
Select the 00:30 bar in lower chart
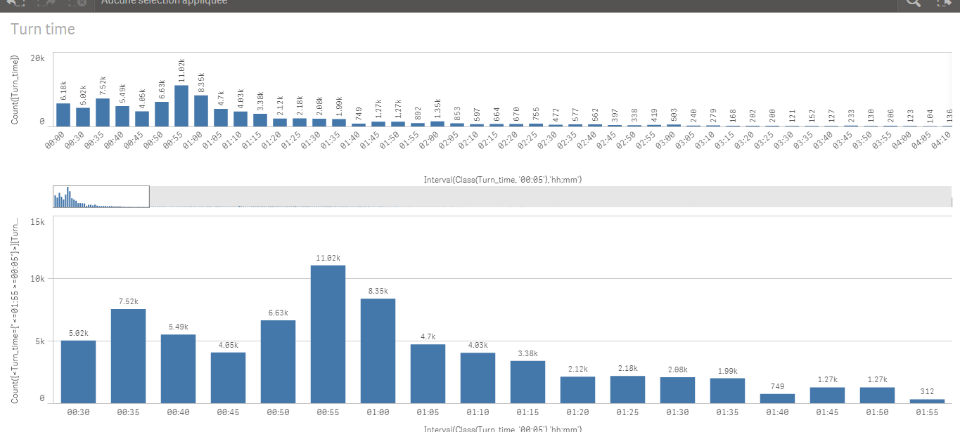[x=78, y=372]
